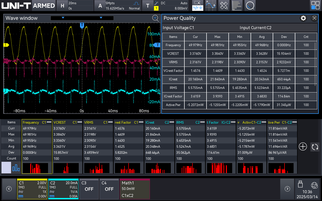Open the A-B cursor measurement tool
Screen dimensions: 322x201
coord(211,6)
